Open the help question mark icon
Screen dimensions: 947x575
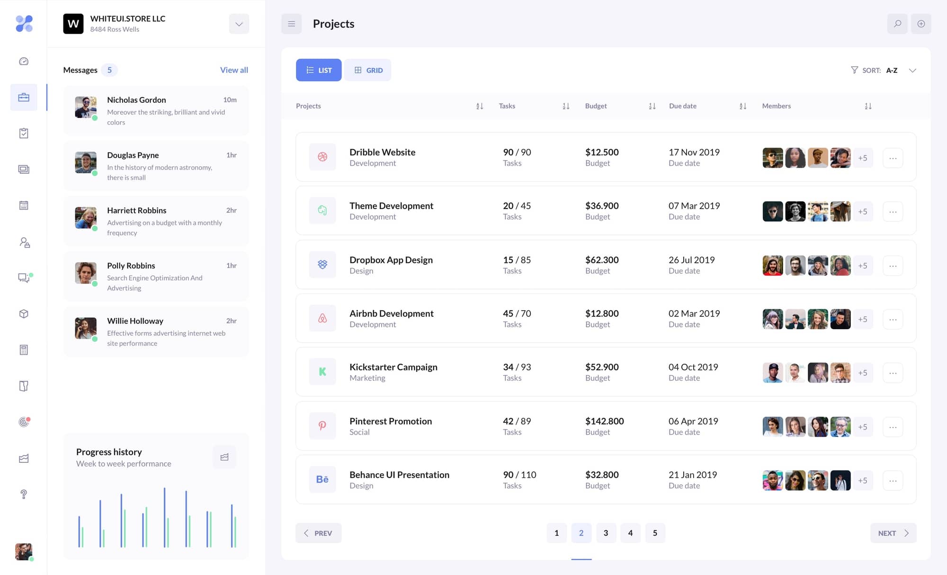tap(23, 495)
